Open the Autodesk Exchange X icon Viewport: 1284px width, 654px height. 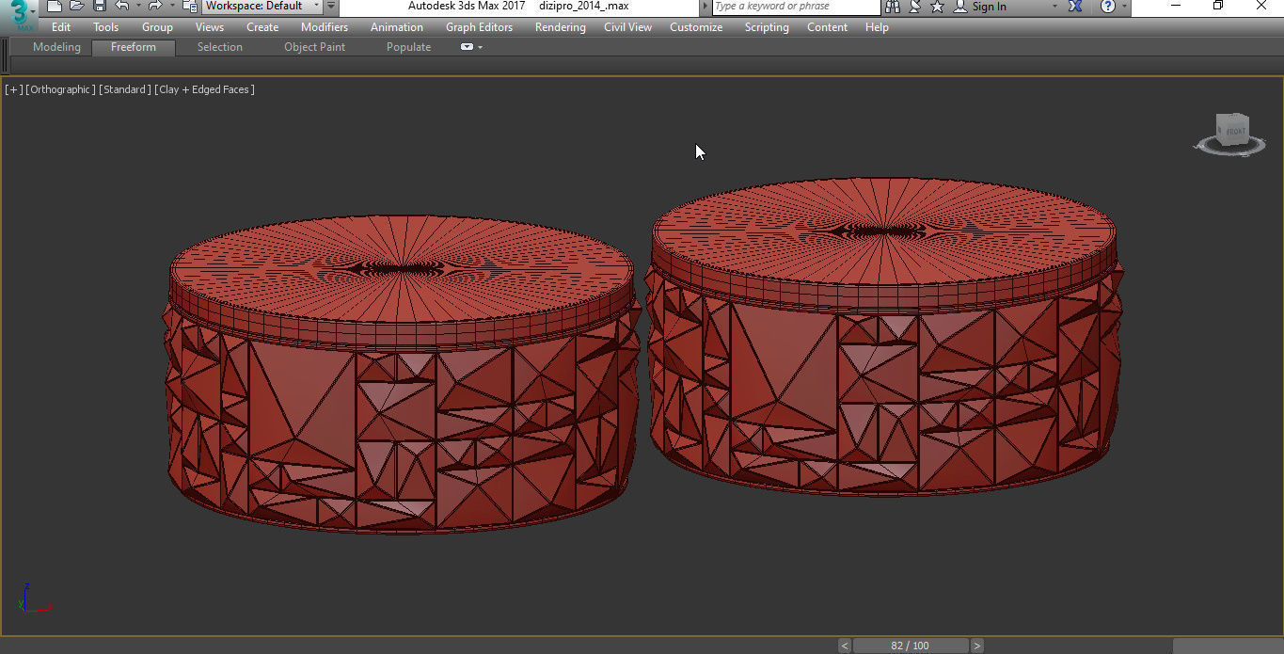(x=1075, y=7)
